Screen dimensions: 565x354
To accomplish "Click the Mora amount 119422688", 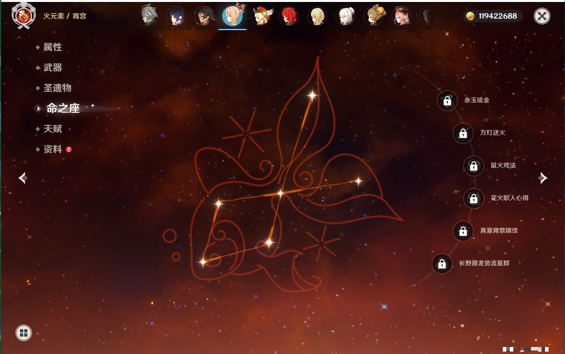I will [x=498, y=16].
